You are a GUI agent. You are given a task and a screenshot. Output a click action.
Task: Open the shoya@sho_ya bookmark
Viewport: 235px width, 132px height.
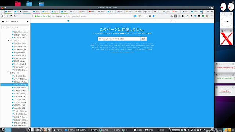pos(19,49)
